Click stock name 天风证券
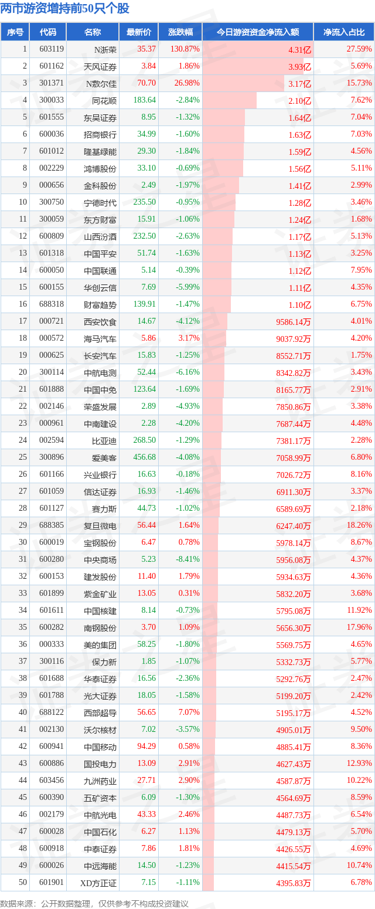The image size is (375, 909). point(100,66)
